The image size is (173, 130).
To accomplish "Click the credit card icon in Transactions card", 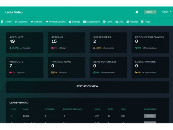I will coord(53,72).
